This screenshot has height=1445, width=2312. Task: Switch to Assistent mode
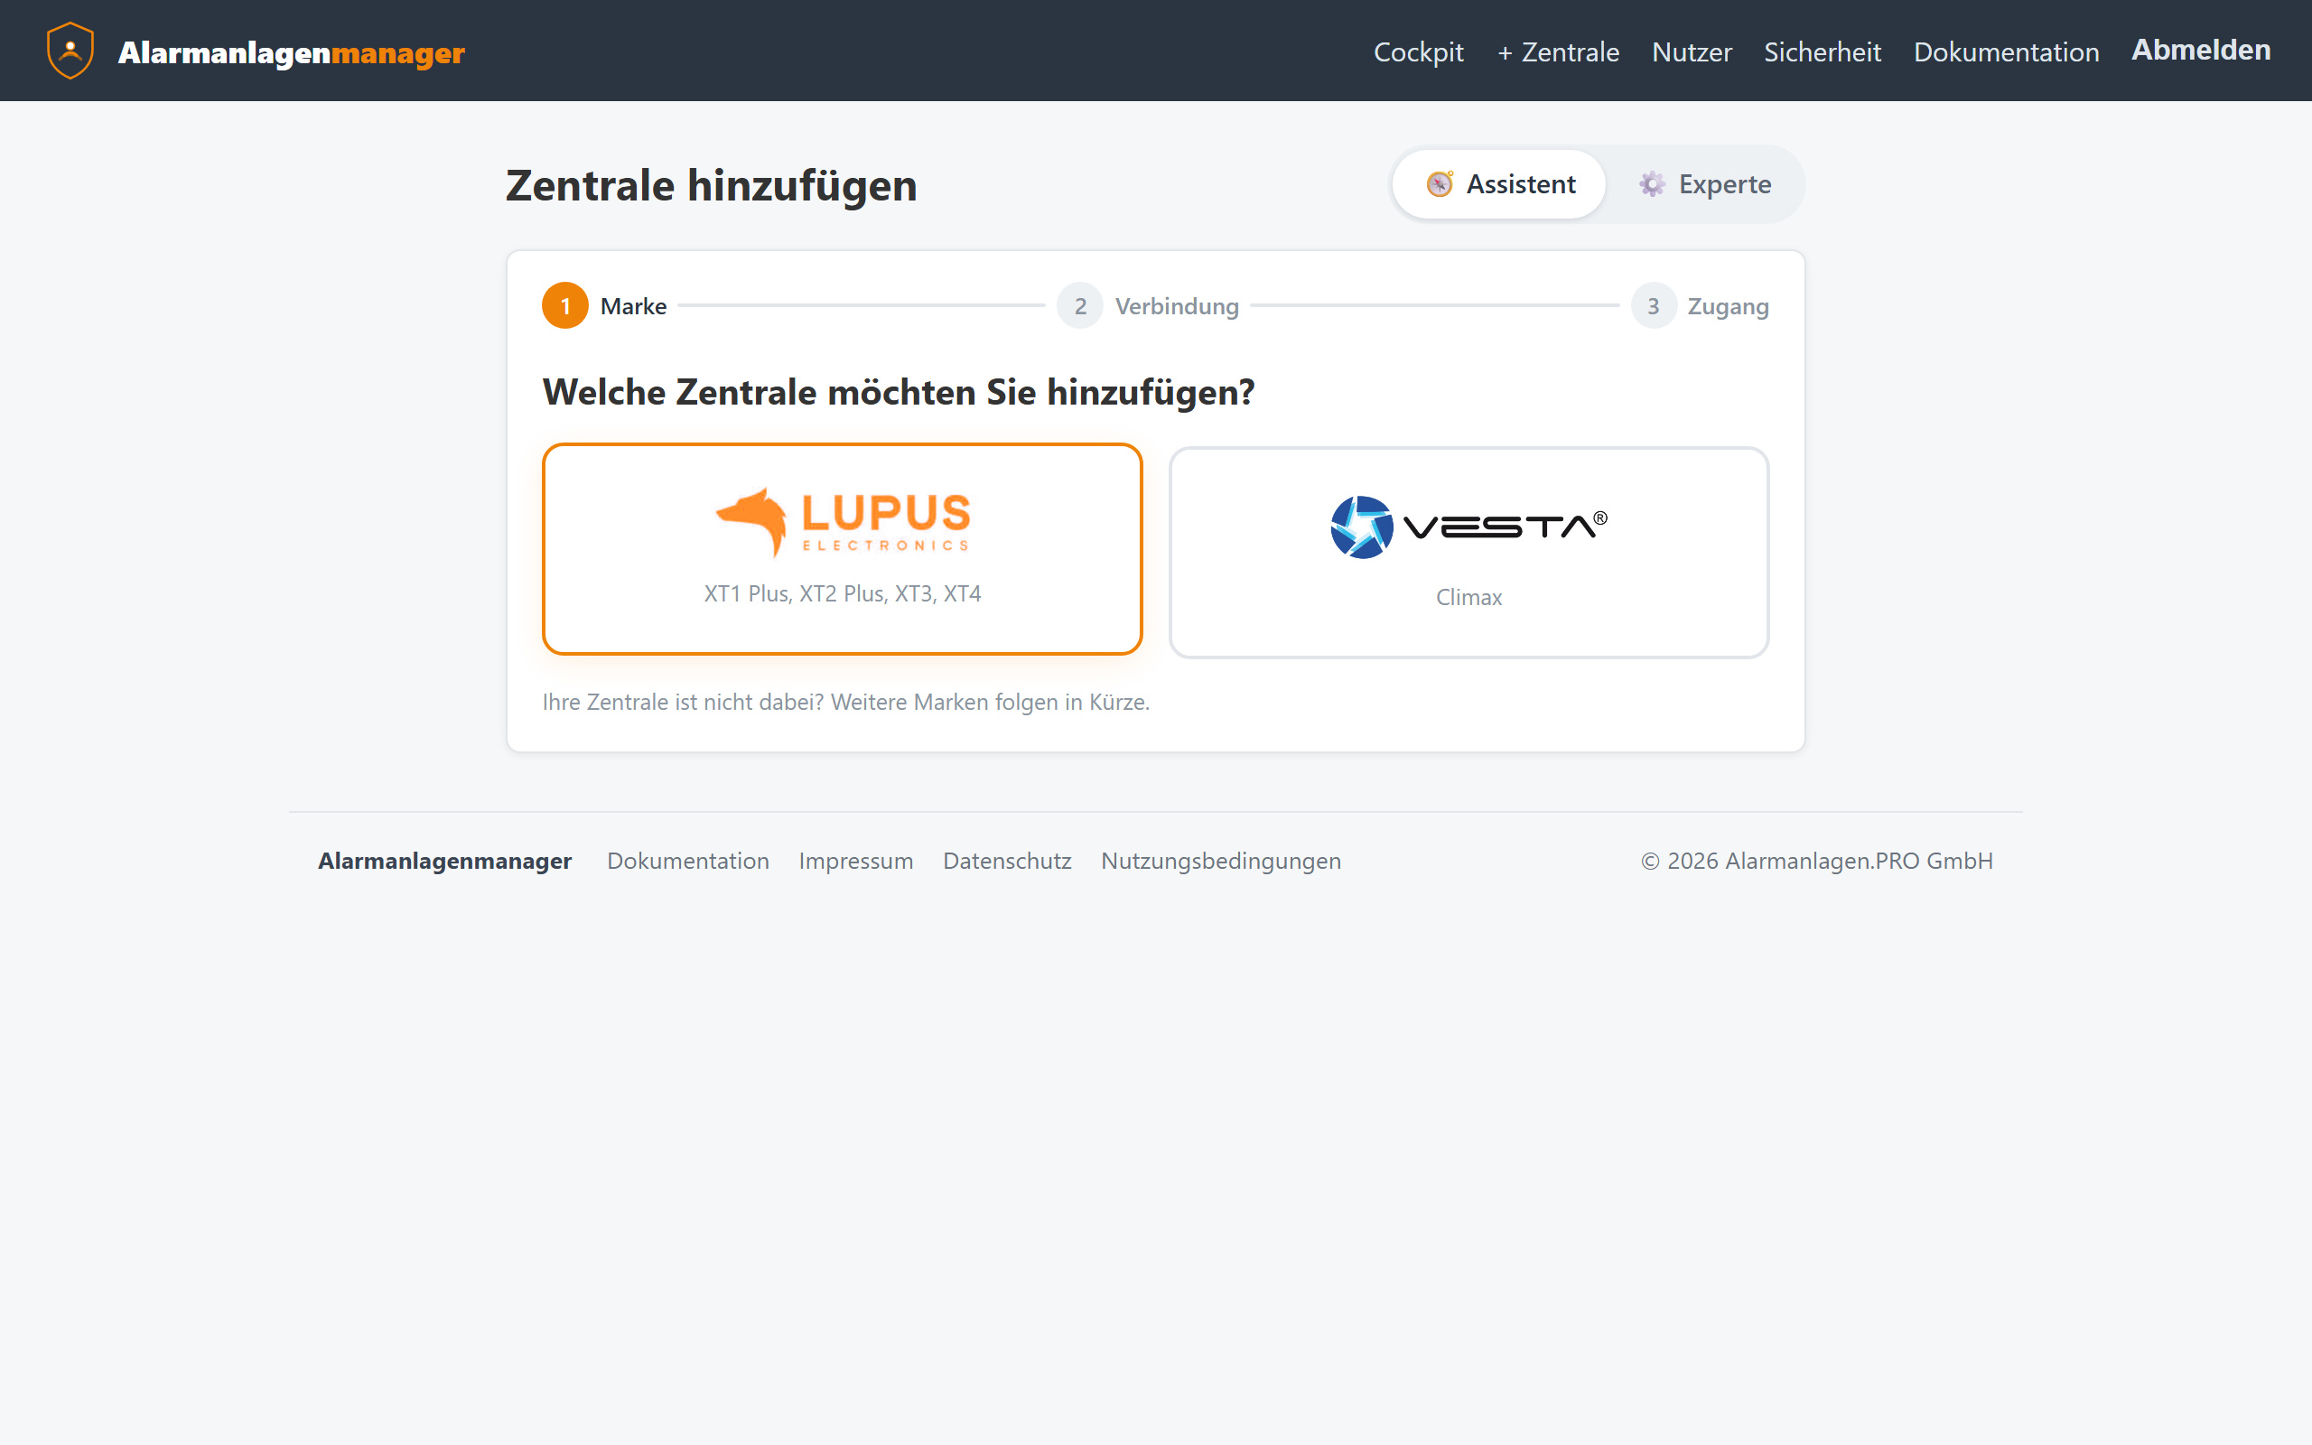(1499, 184)
